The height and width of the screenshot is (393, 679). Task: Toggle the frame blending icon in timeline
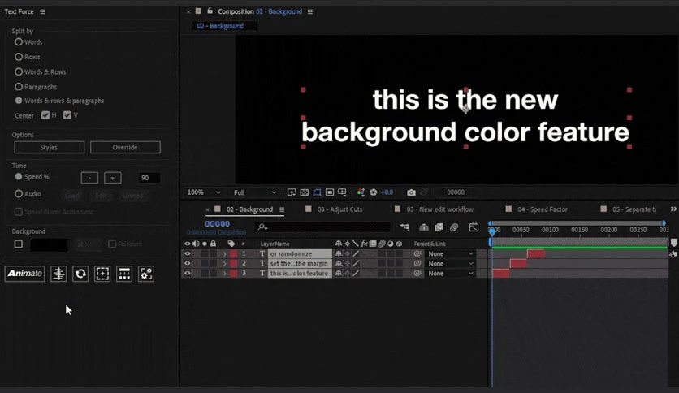[x=439, y=227]
